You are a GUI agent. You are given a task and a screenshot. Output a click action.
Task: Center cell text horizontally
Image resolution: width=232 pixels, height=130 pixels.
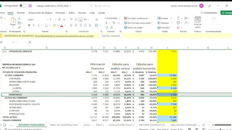coord(76,25)
